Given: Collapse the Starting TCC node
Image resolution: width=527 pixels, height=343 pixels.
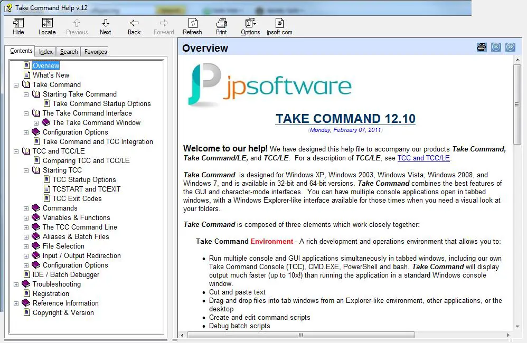Looking at the screenshot, I should coord(26,170).
